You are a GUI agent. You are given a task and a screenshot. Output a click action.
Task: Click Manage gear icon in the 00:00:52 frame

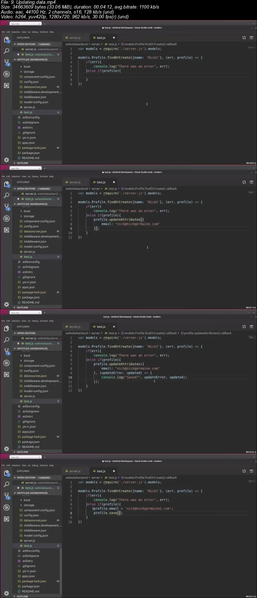(7, 160)
